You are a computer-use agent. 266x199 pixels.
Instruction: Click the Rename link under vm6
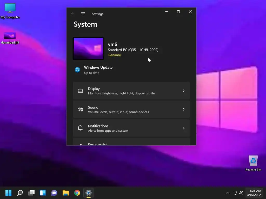click(115, 55)
